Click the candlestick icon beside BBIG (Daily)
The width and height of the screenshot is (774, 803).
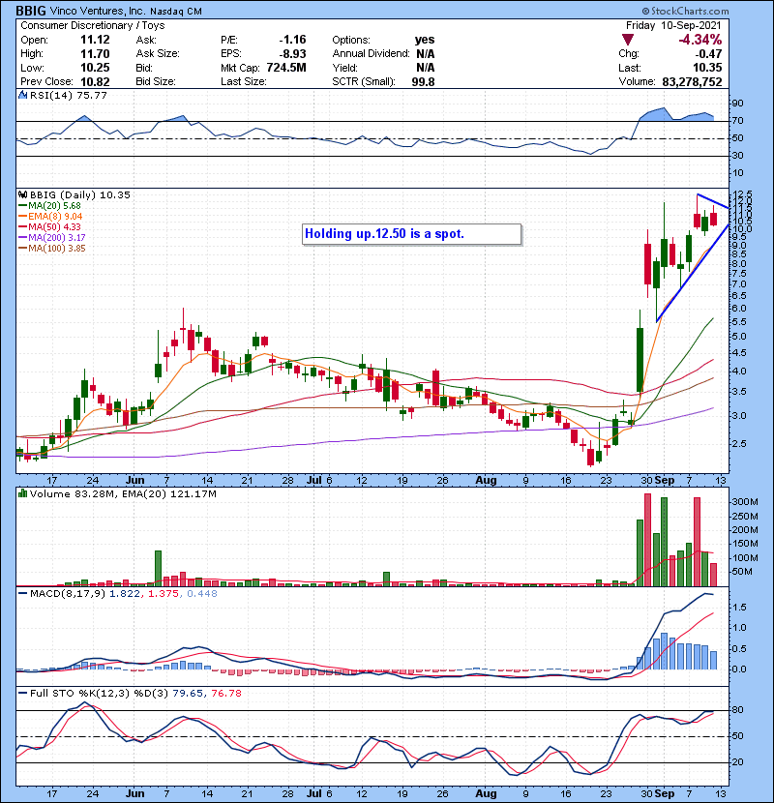22,195
